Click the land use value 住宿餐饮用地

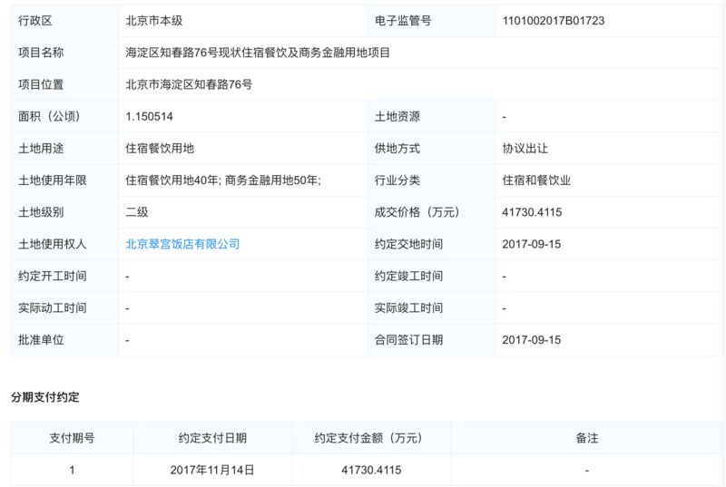tap(160, 148)
